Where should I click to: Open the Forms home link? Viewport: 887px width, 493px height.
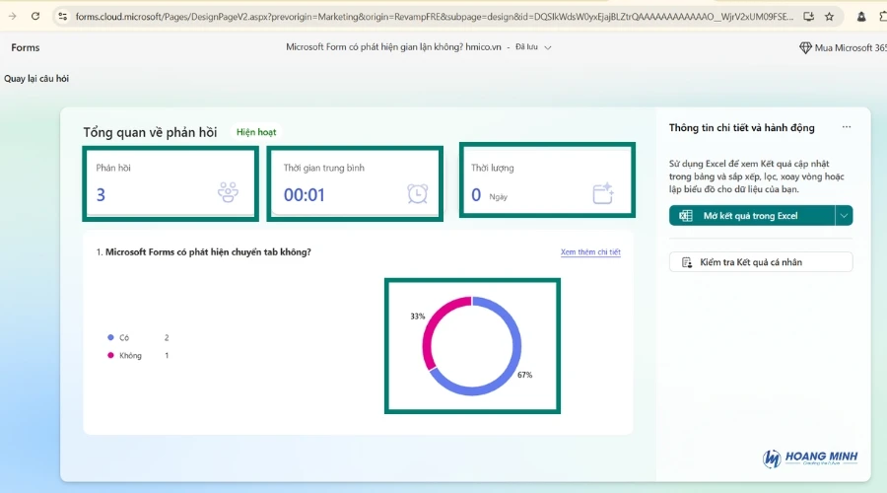coord(26,47)
